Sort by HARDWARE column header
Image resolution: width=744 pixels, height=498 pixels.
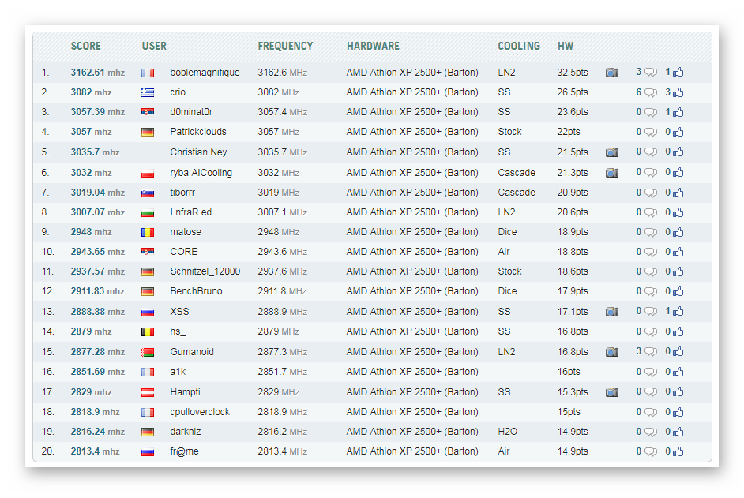coord(373,46)
